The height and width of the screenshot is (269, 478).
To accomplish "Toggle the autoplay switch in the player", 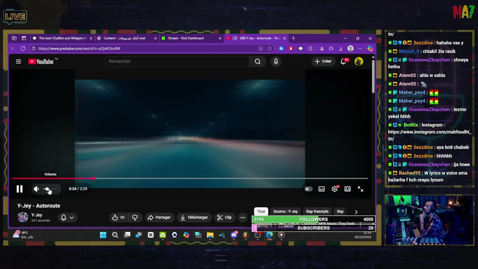I will coord(308,189).
